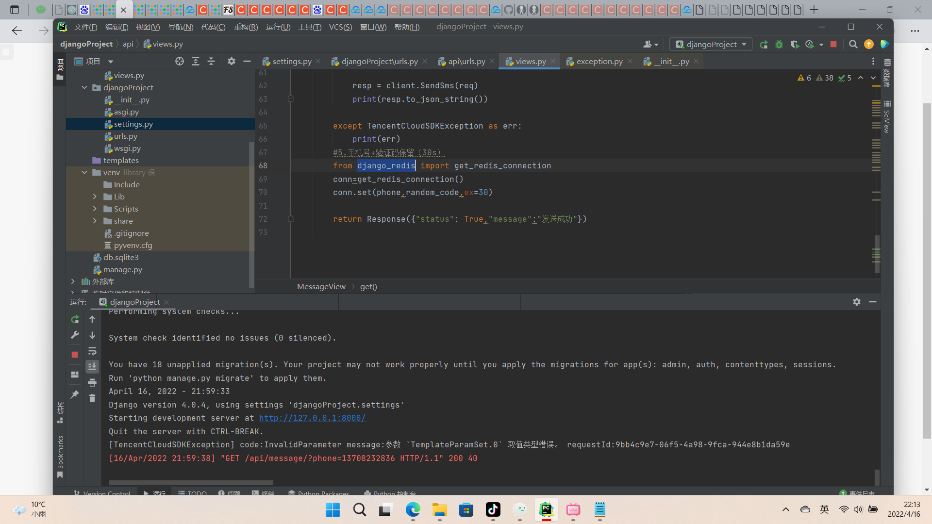Open the djangoProject run configuration dropdown
932x524 pixels.
[x=711, y=44]
